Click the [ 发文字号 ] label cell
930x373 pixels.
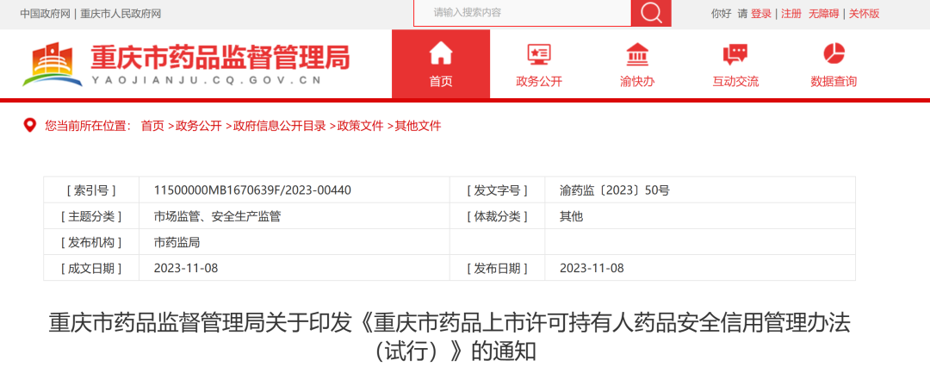(x=497, y=190)
